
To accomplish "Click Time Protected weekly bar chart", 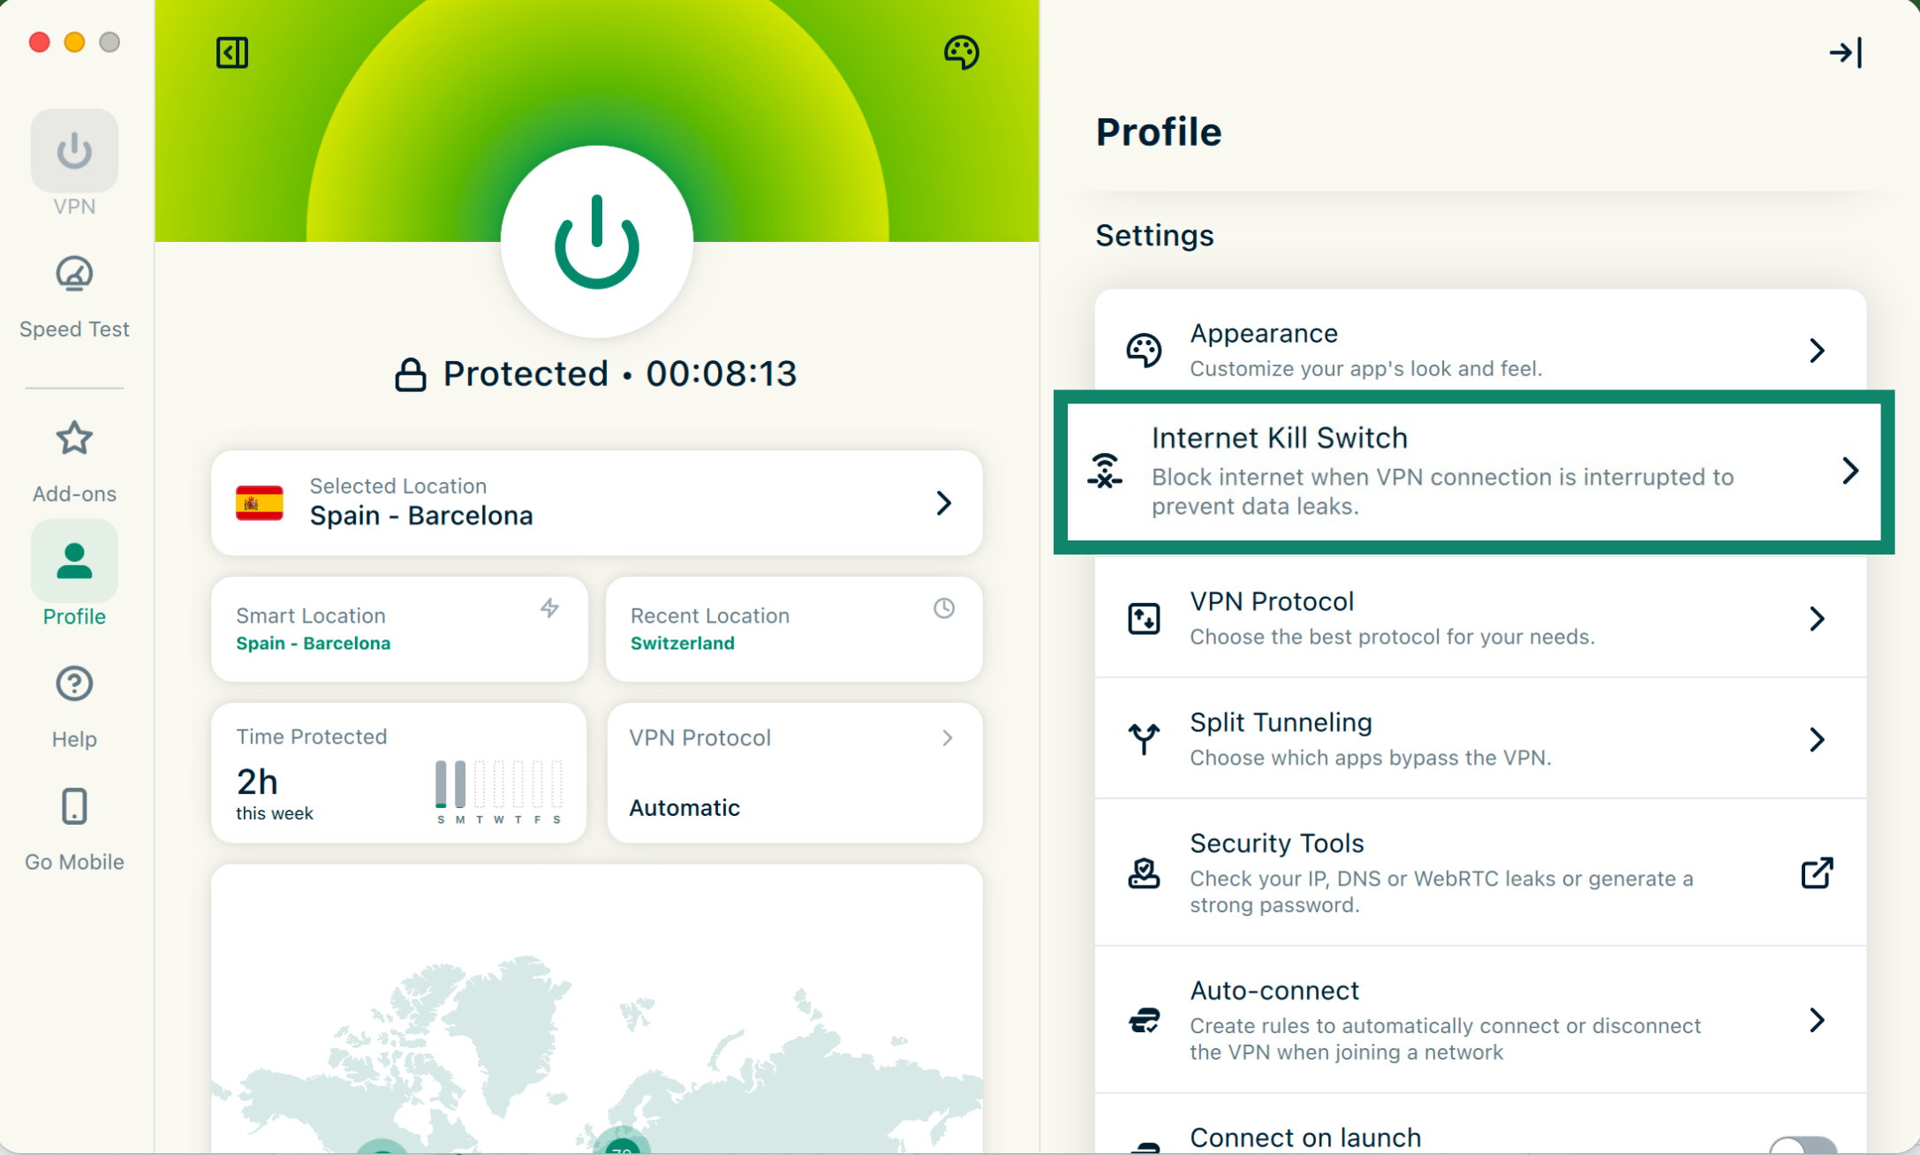I will (x=498, y=786).
